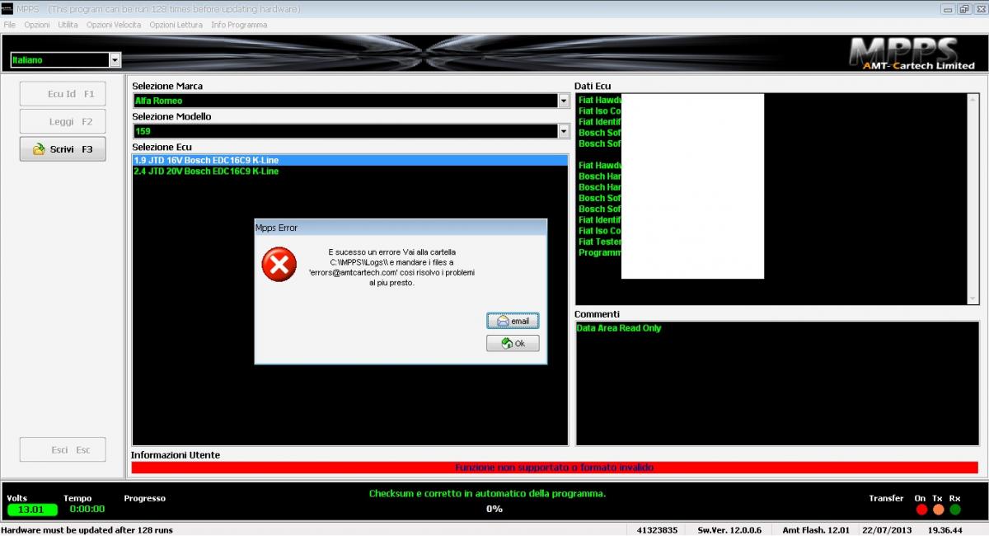
Task: Click the MPPS AMT-Cartech Limited logo
Action: click(x=912, y=54)
